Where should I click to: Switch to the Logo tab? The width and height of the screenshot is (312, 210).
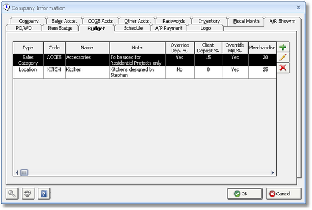(x=205, y=28)
